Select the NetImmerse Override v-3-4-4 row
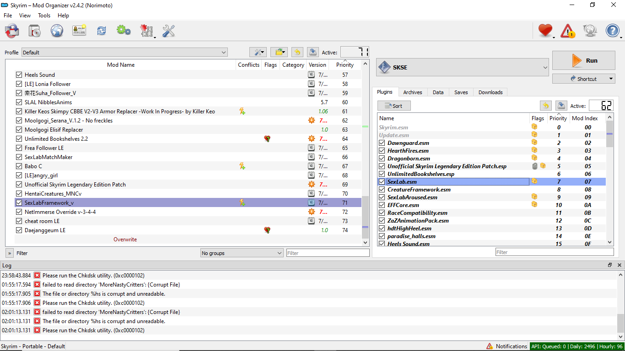 coord(188,212)
